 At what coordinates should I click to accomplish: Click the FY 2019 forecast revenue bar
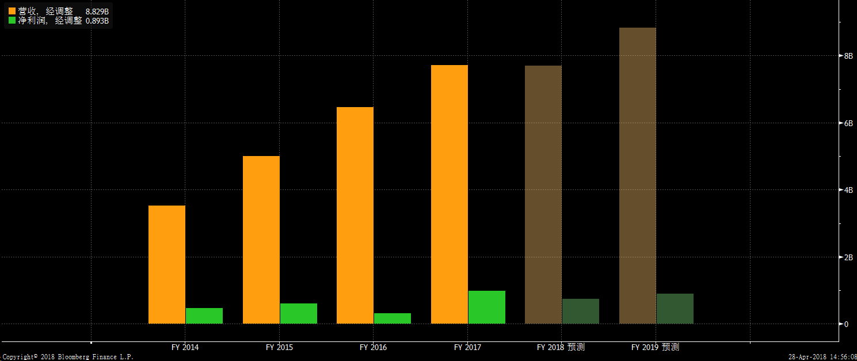(637, 176)
